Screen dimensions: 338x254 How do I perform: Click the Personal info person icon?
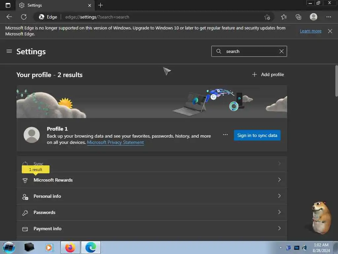coord(25,196)
